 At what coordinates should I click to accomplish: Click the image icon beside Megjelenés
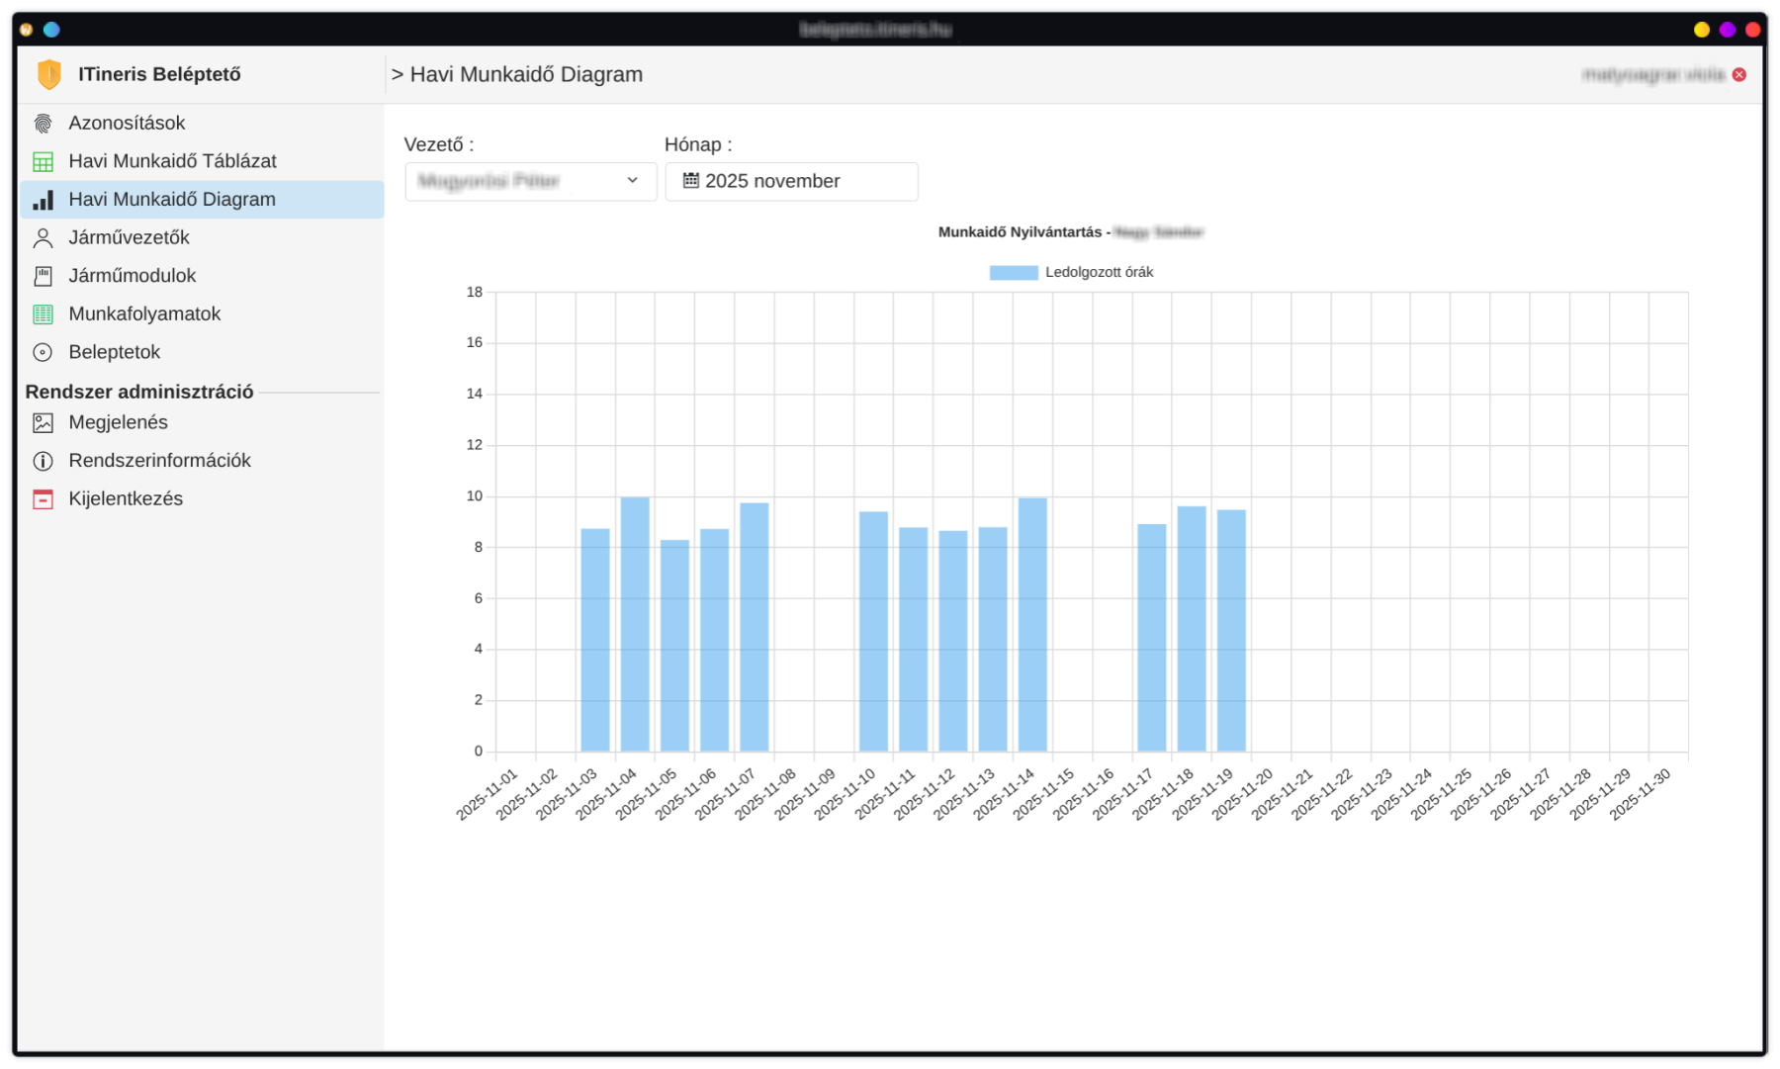[x=43, y=423]
